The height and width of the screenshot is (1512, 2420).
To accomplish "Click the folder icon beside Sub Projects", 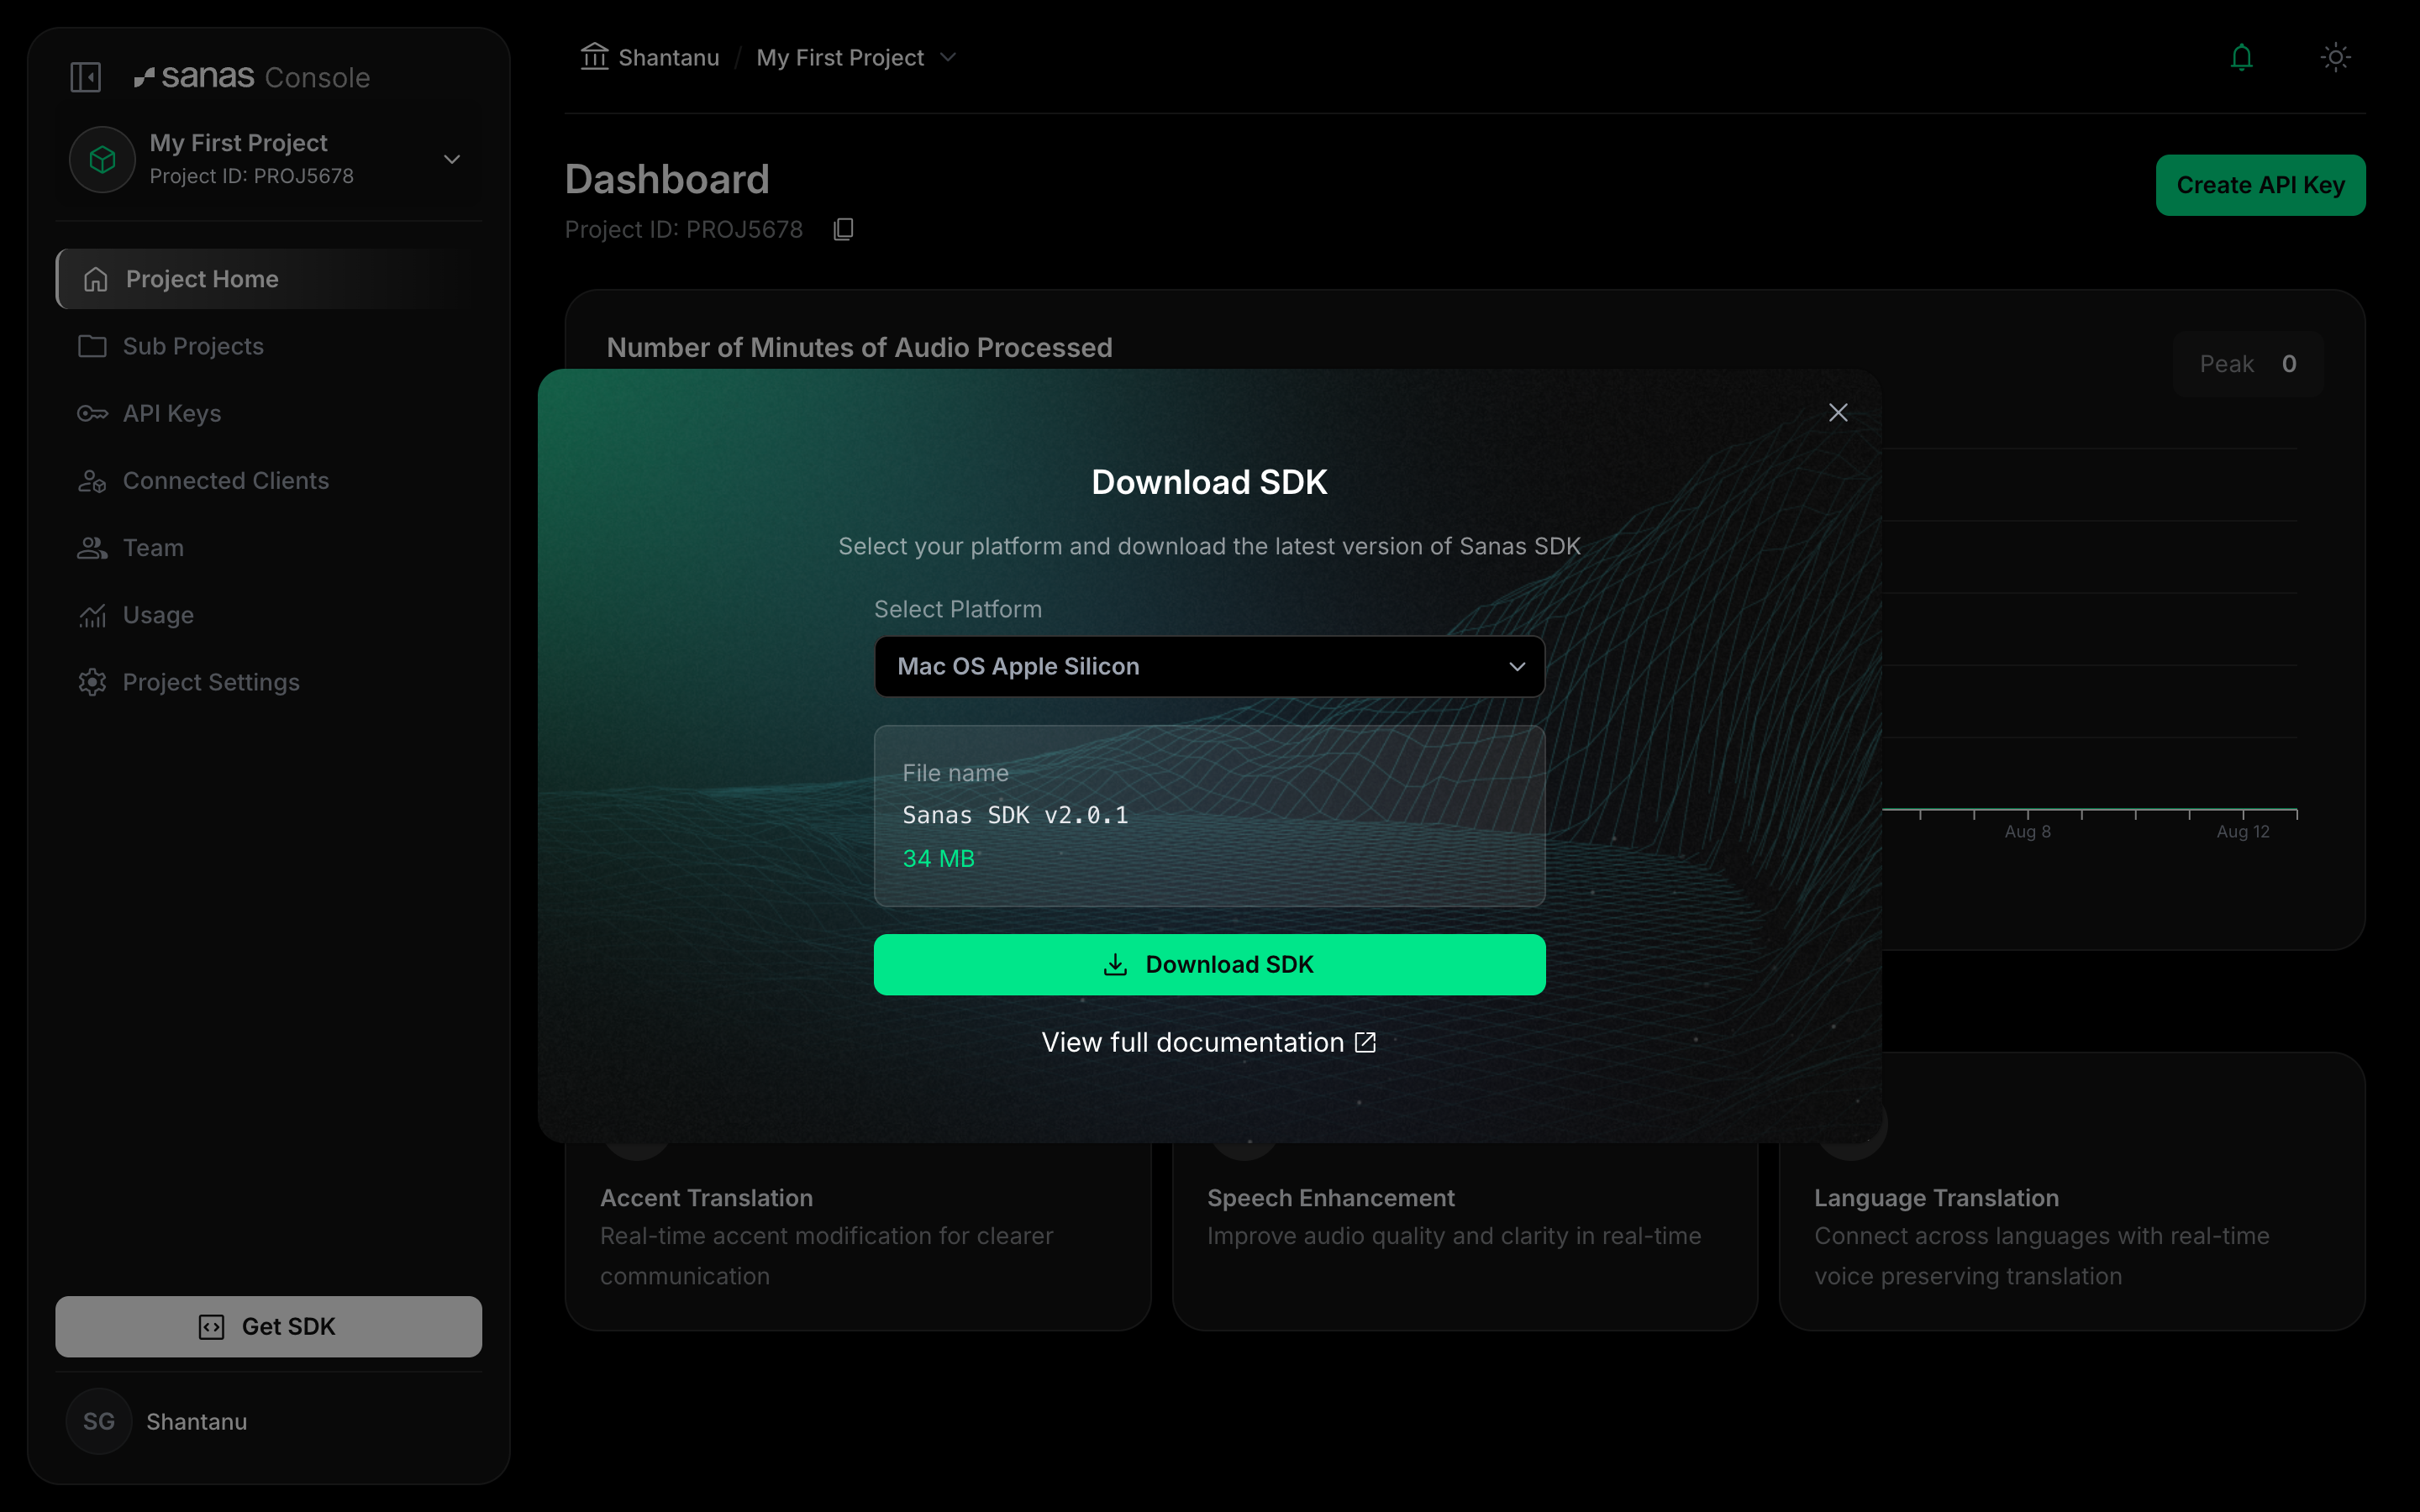I will click(x=92, y=346).
